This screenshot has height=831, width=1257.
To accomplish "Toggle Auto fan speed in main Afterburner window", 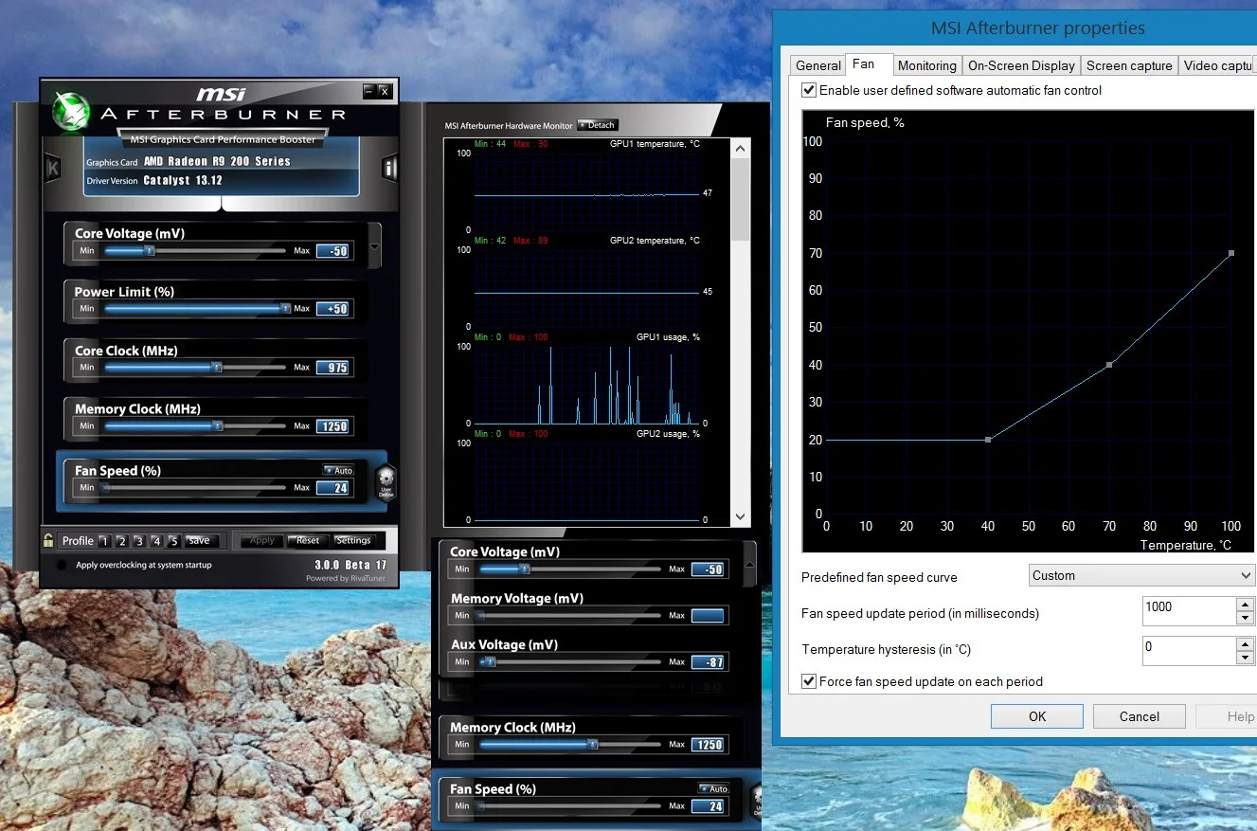I will tap(337, 470).
